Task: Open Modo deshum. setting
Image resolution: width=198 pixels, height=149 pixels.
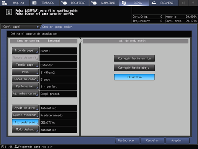Action: (25, 129)
